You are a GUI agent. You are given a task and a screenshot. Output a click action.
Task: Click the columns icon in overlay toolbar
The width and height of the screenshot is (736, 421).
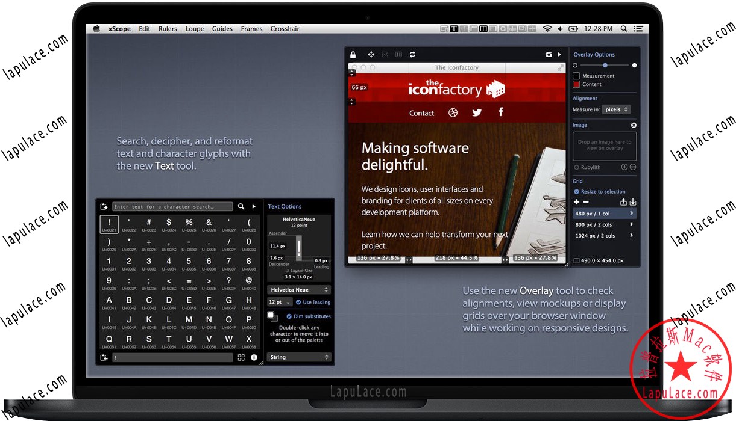(398, 54)
